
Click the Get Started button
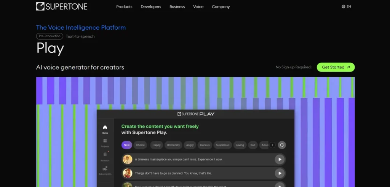pyautogui.click(x=336, y=67)
